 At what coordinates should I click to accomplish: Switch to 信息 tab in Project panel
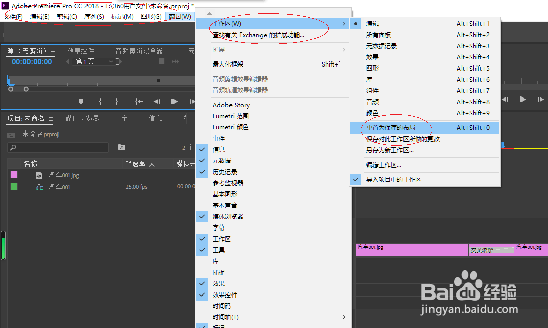pos(155,118)
